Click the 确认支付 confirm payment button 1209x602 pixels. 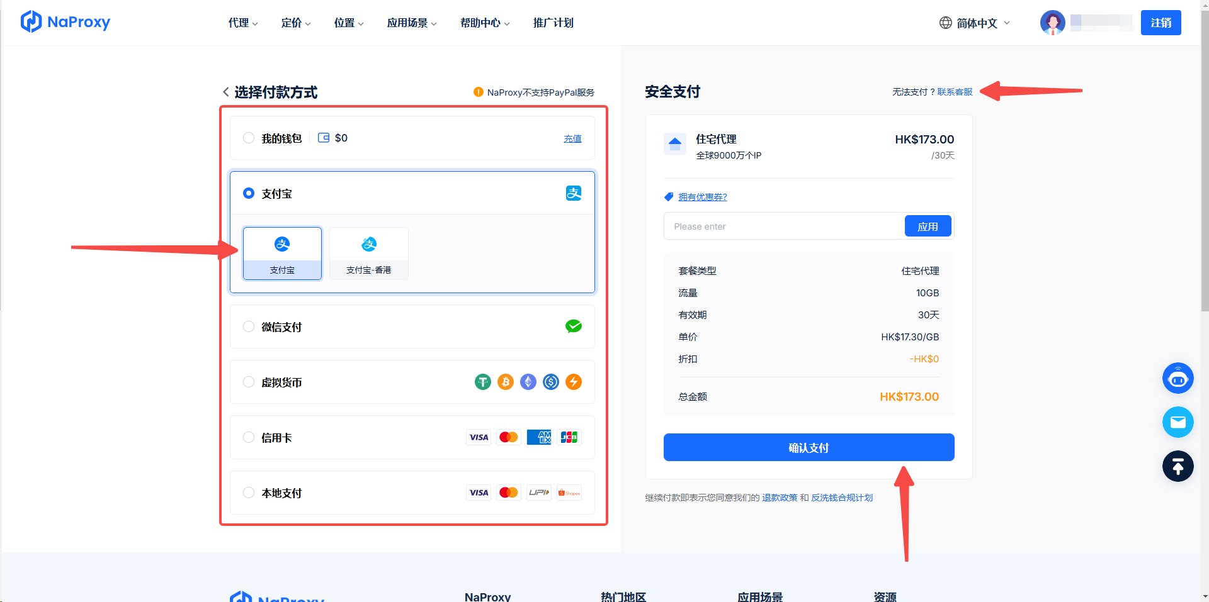pyautogui.click(x=809, y=447)
